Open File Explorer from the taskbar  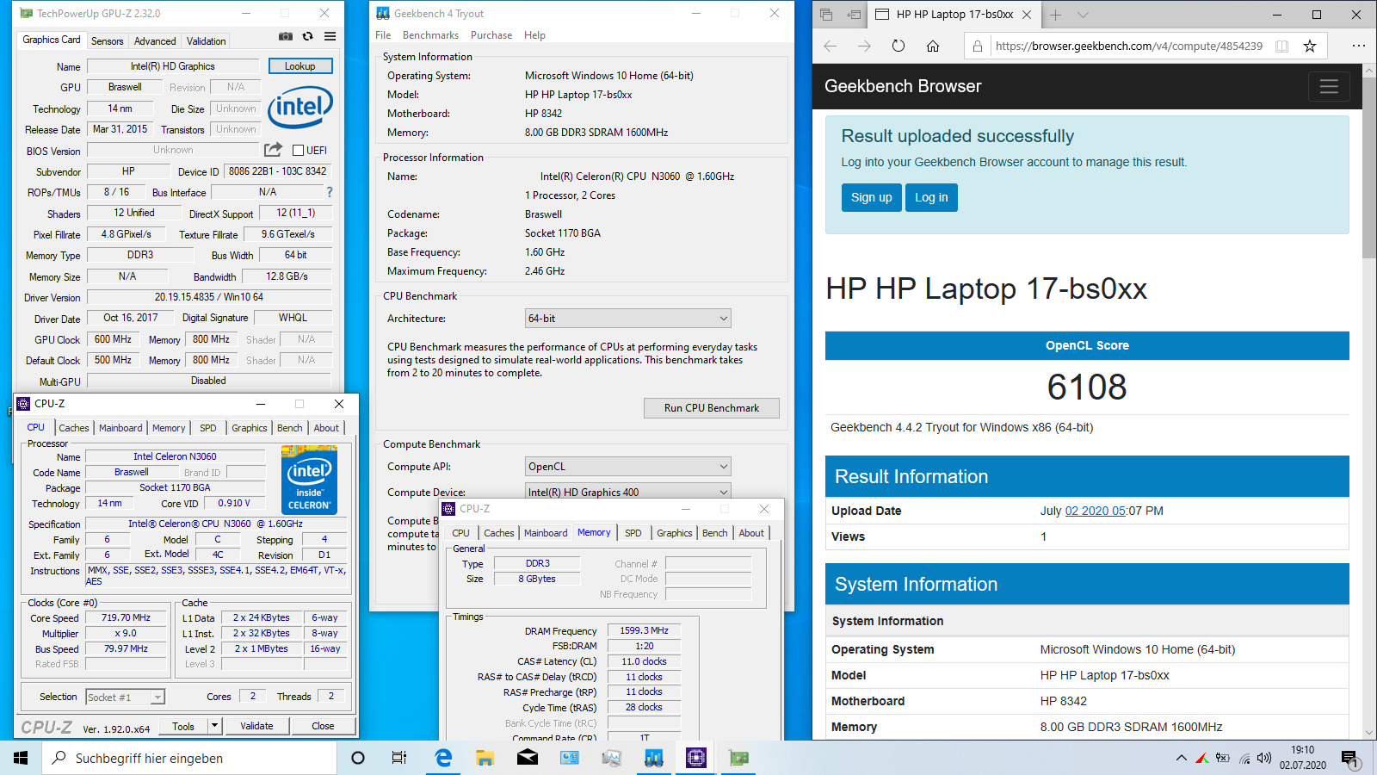(485, 758)
